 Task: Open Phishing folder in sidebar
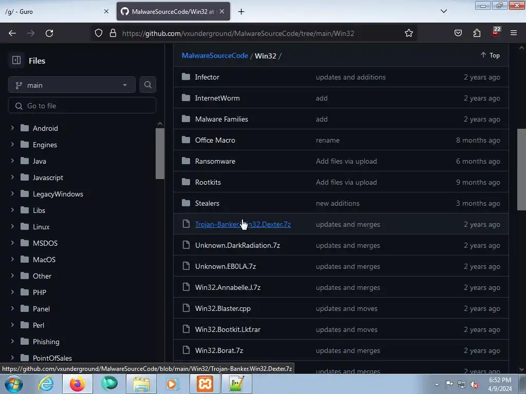[x=46, y=342]
